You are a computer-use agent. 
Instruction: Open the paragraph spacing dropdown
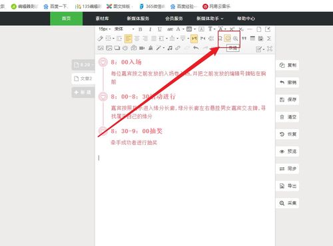click(x=188, y=39)
